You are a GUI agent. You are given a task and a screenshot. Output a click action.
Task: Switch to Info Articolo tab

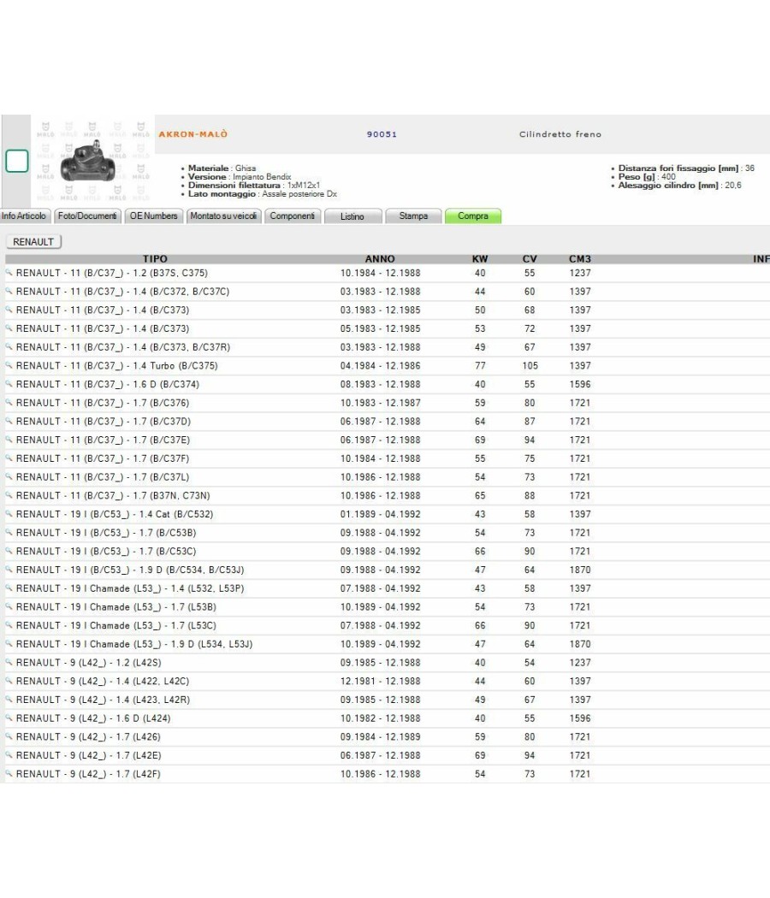(x=23, y=216)
